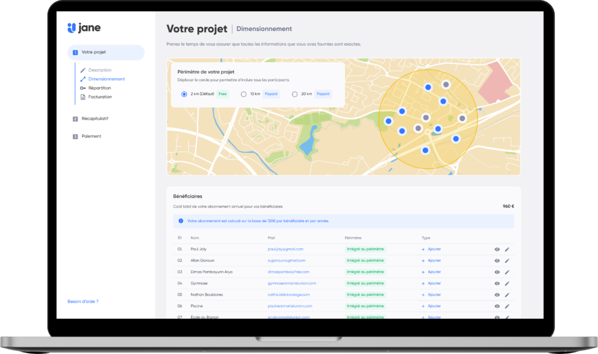
Task: Click the key icon next to Répartition
Action: click(x=82, y=88)
